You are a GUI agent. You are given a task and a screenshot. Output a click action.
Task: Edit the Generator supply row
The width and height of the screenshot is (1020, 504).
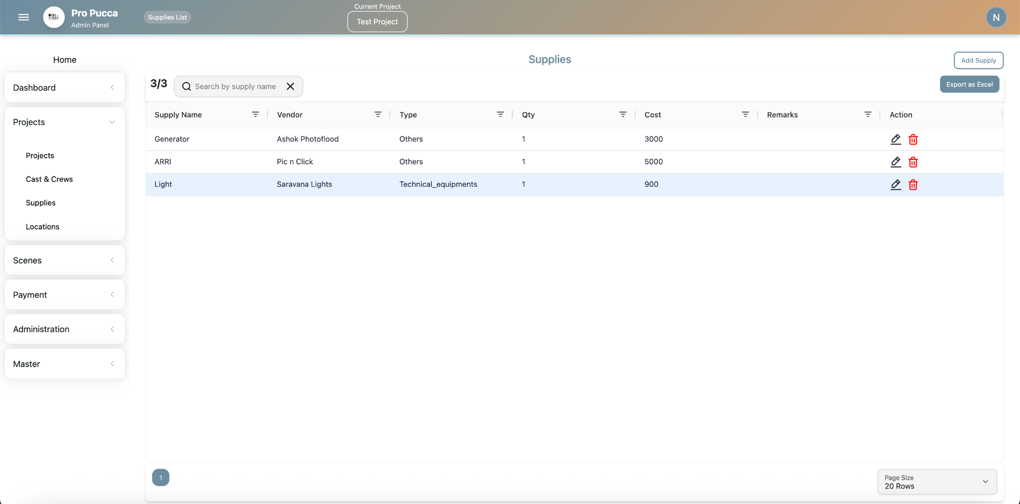(895, 139)
